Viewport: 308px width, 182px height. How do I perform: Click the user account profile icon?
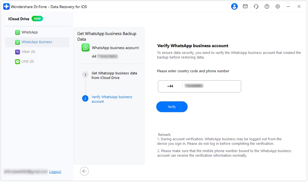click(x=234, y=6)
